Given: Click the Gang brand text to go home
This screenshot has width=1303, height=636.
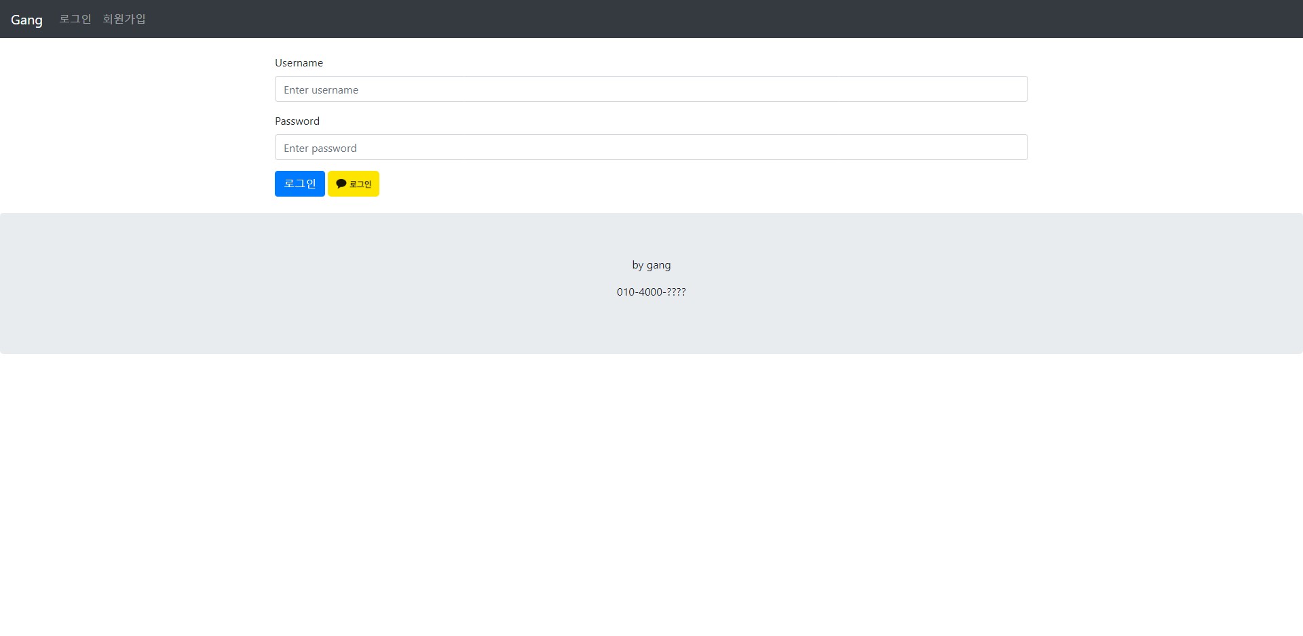Looking at the screenshot, I should [x=27, y=19].
